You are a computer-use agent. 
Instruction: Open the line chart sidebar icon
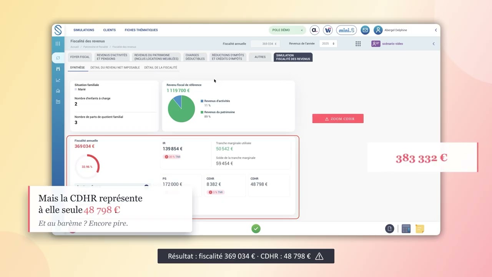[58, 80]
